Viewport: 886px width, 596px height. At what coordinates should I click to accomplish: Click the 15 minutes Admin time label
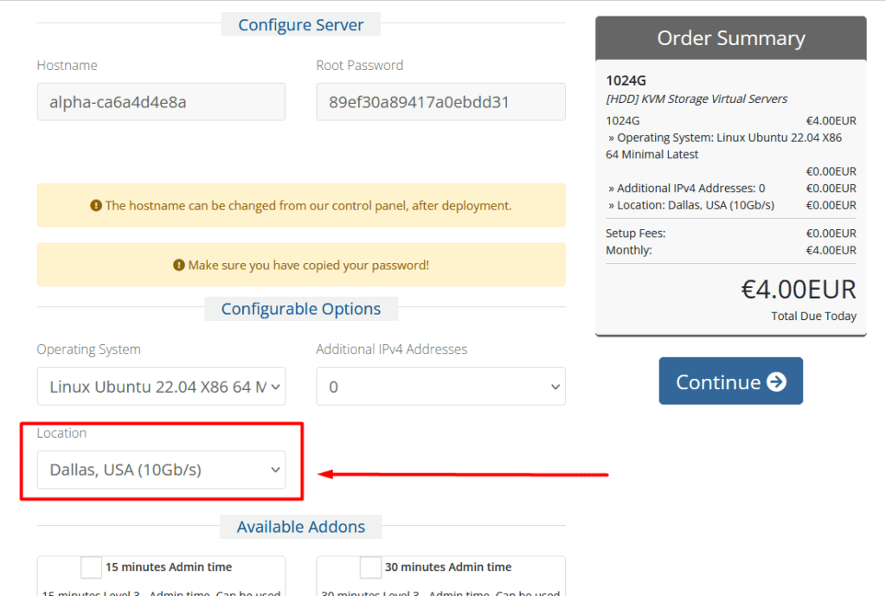click(x=169, y=567)
